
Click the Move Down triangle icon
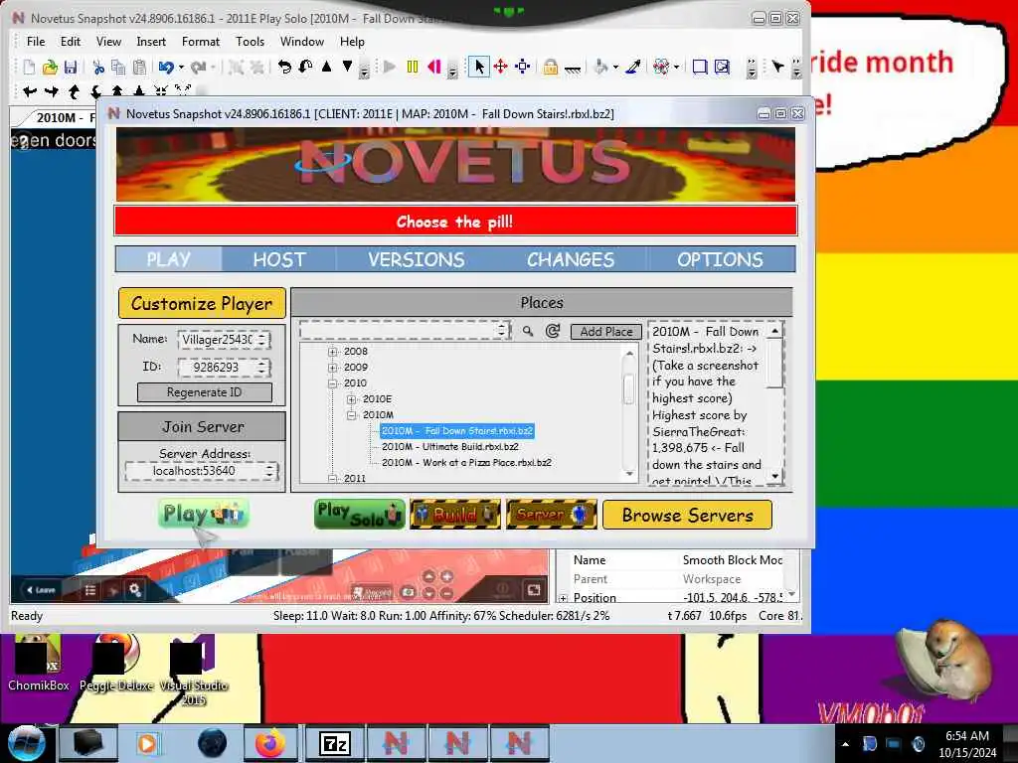347,67
